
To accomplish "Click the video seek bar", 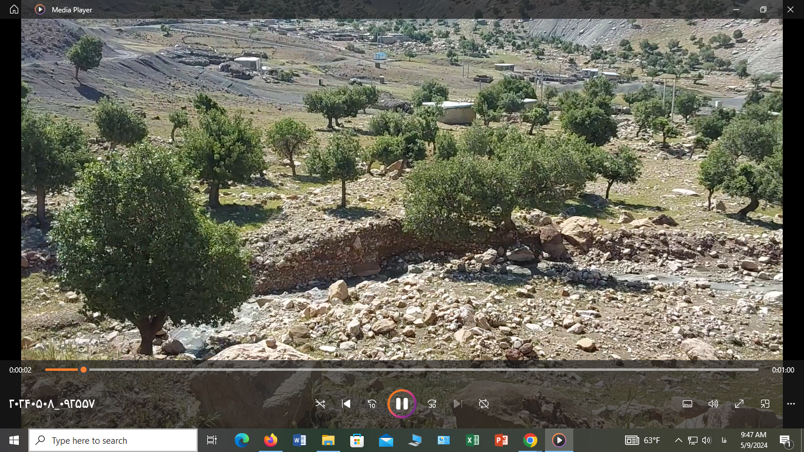I will (402, 370).
